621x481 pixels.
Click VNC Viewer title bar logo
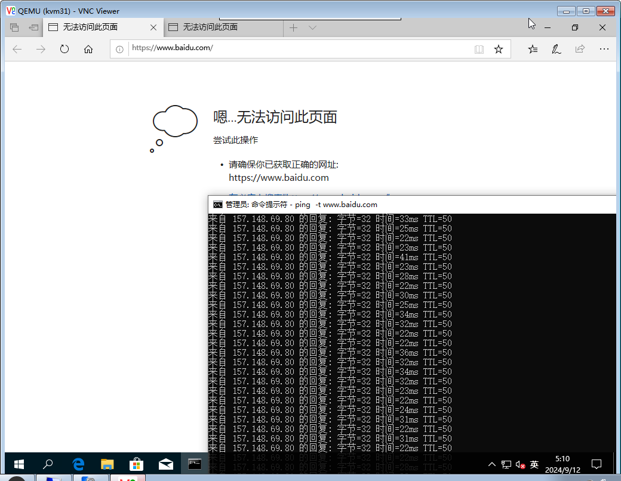(x=11, y=11)
